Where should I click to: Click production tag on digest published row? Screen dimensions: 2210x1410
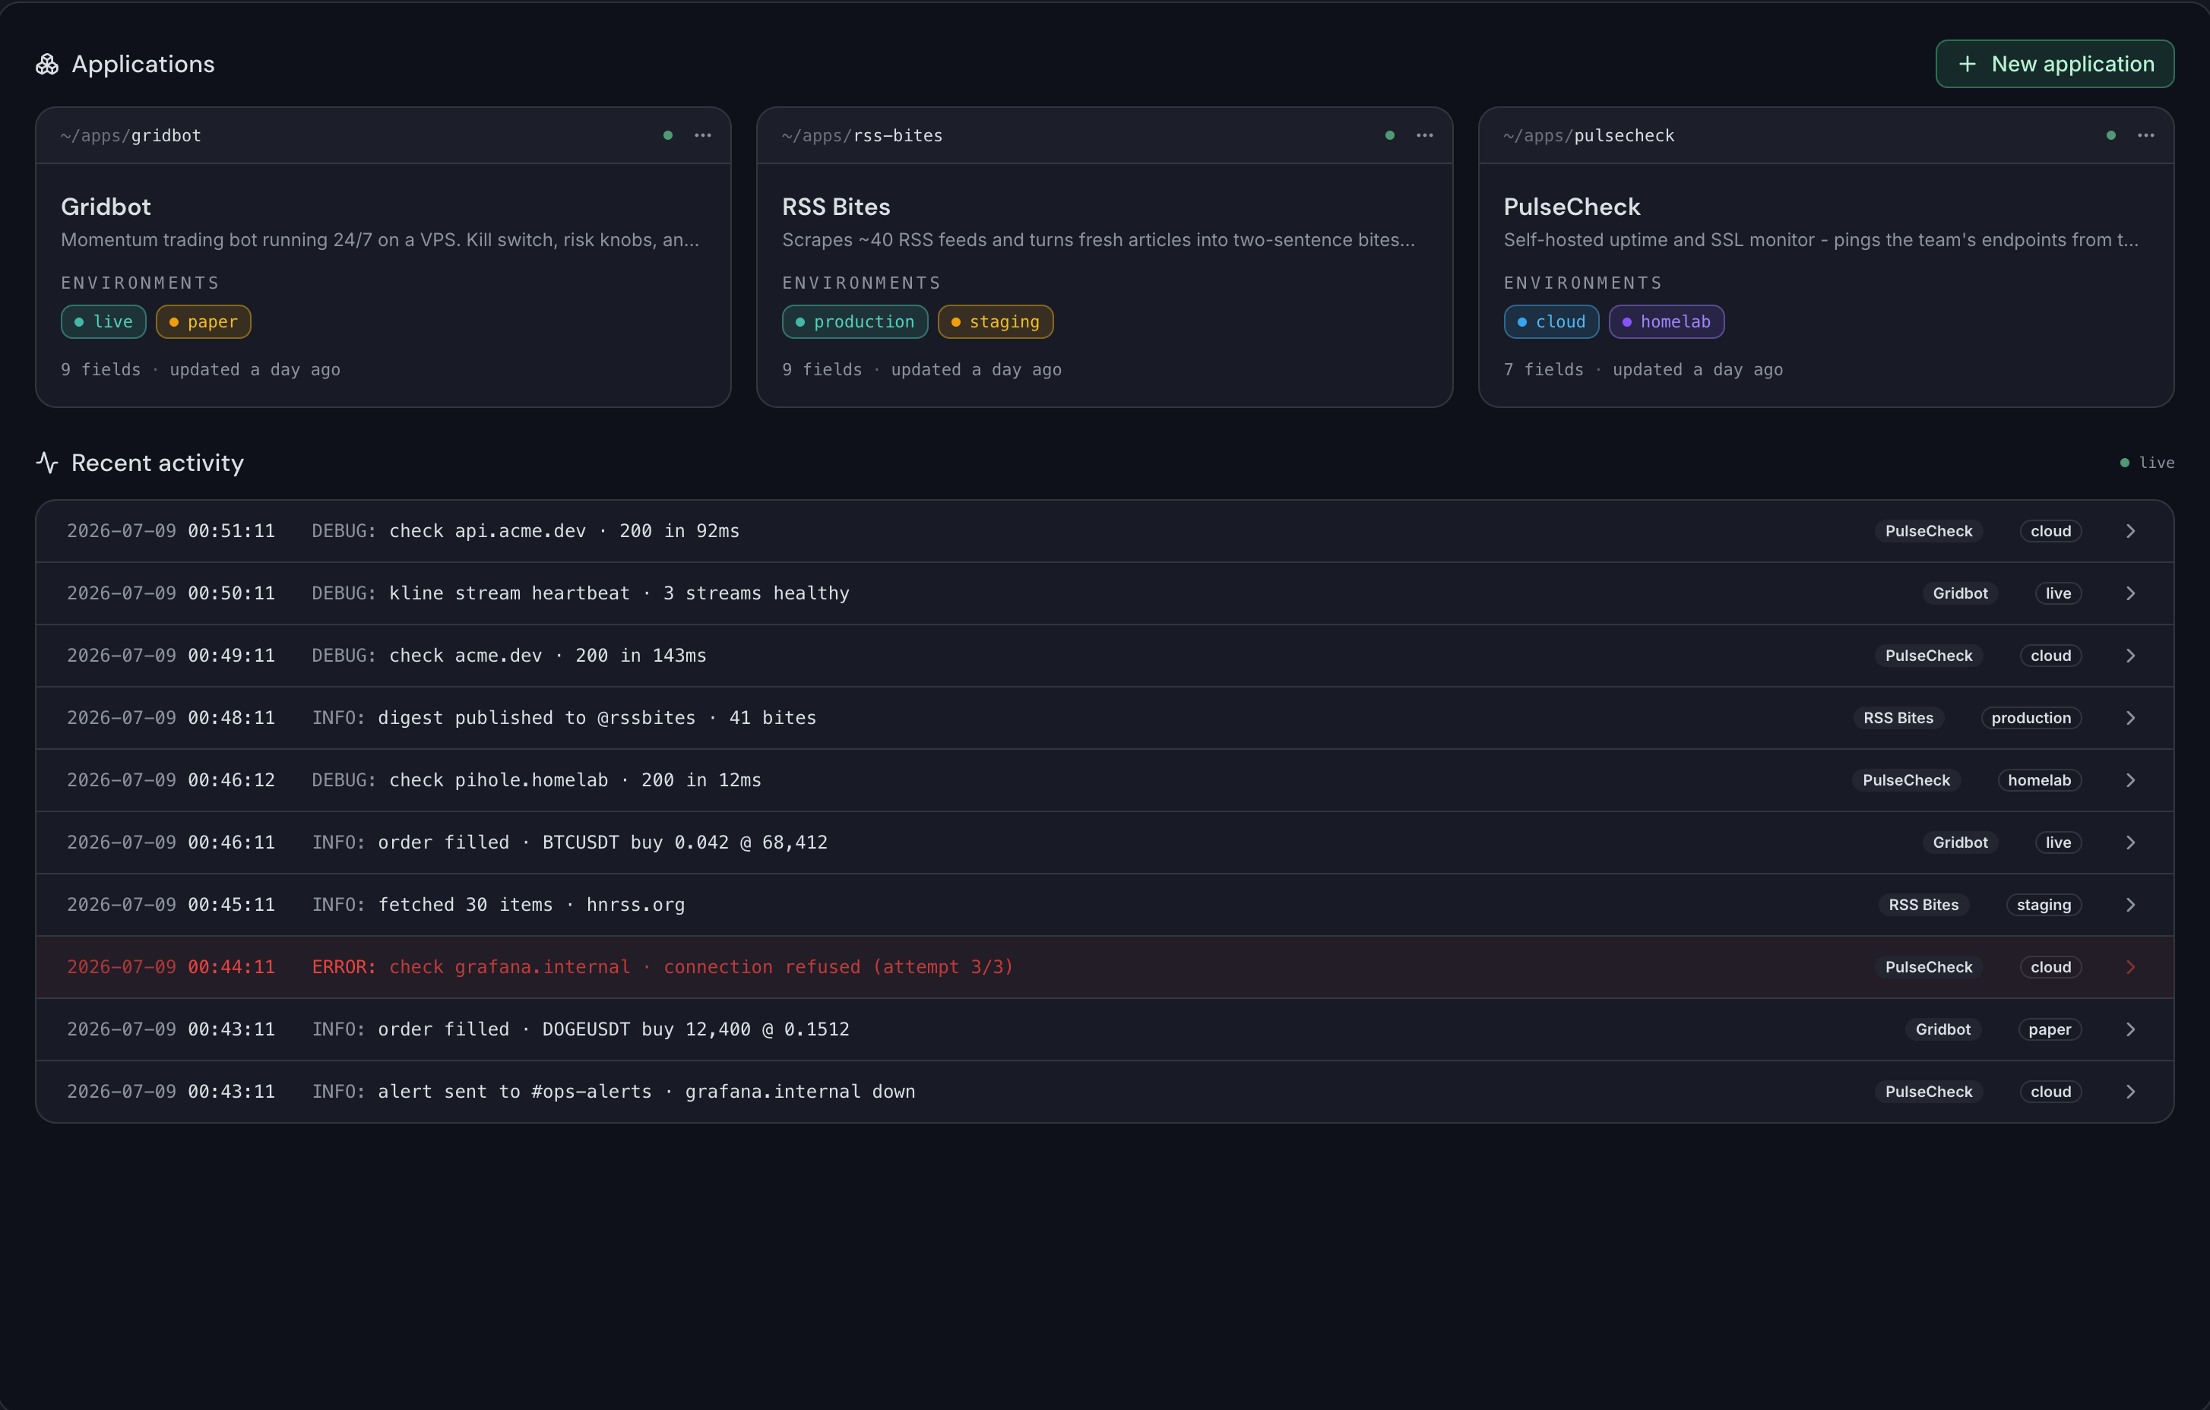2031,719
